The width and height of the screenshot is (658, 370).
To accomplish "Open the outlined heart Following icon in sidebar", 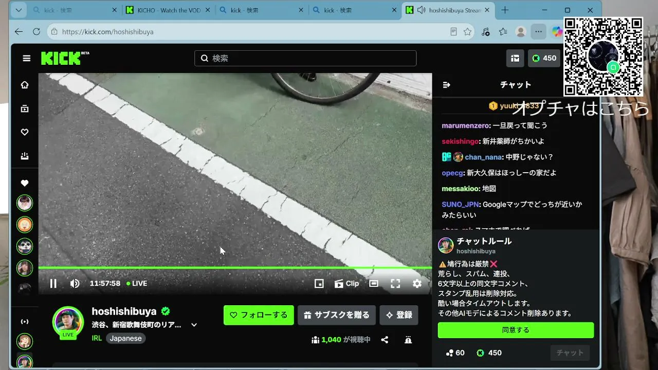I will 25,132.
